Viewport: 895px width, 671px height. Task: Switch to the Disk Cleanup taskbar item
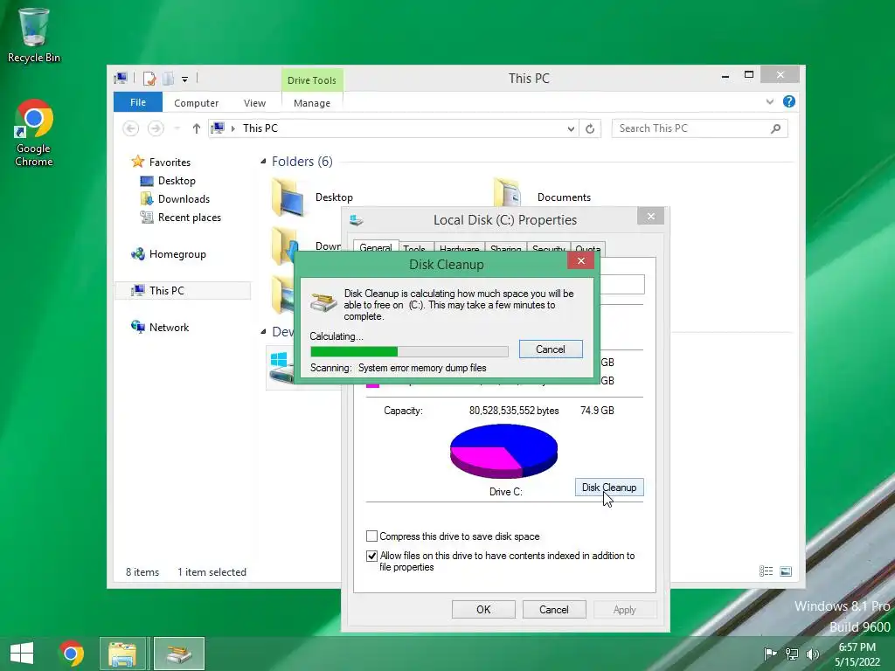[x=179, y=654]
